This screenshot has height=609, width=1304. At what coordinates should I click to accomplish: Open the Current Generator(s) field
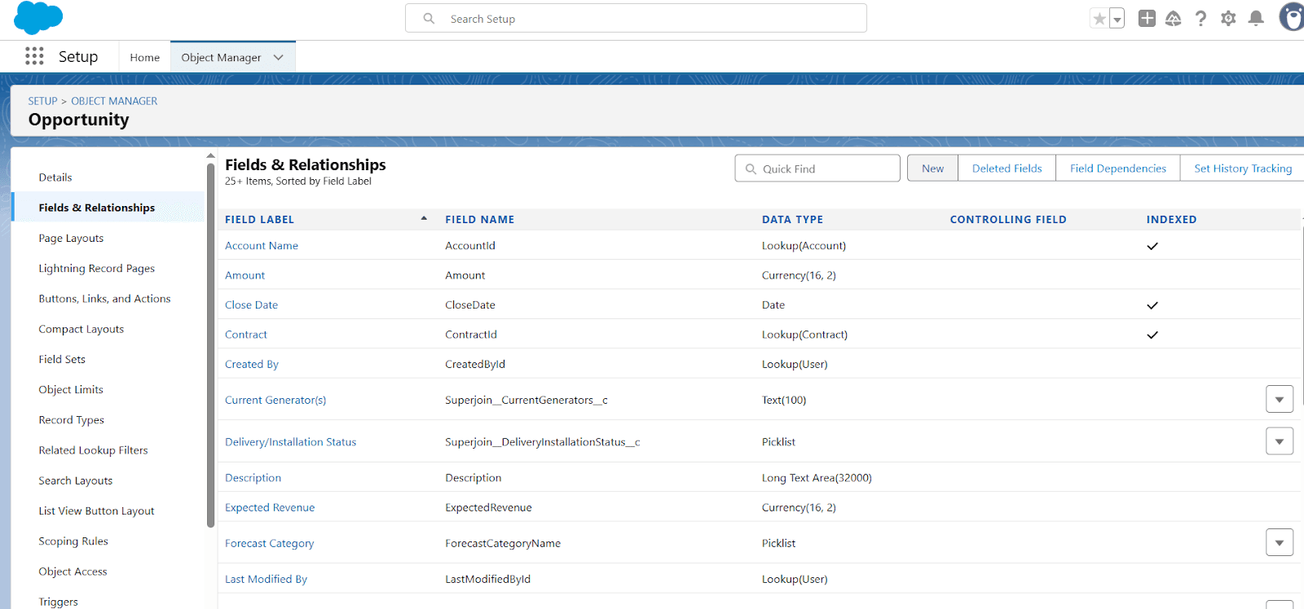click(275, 400)
